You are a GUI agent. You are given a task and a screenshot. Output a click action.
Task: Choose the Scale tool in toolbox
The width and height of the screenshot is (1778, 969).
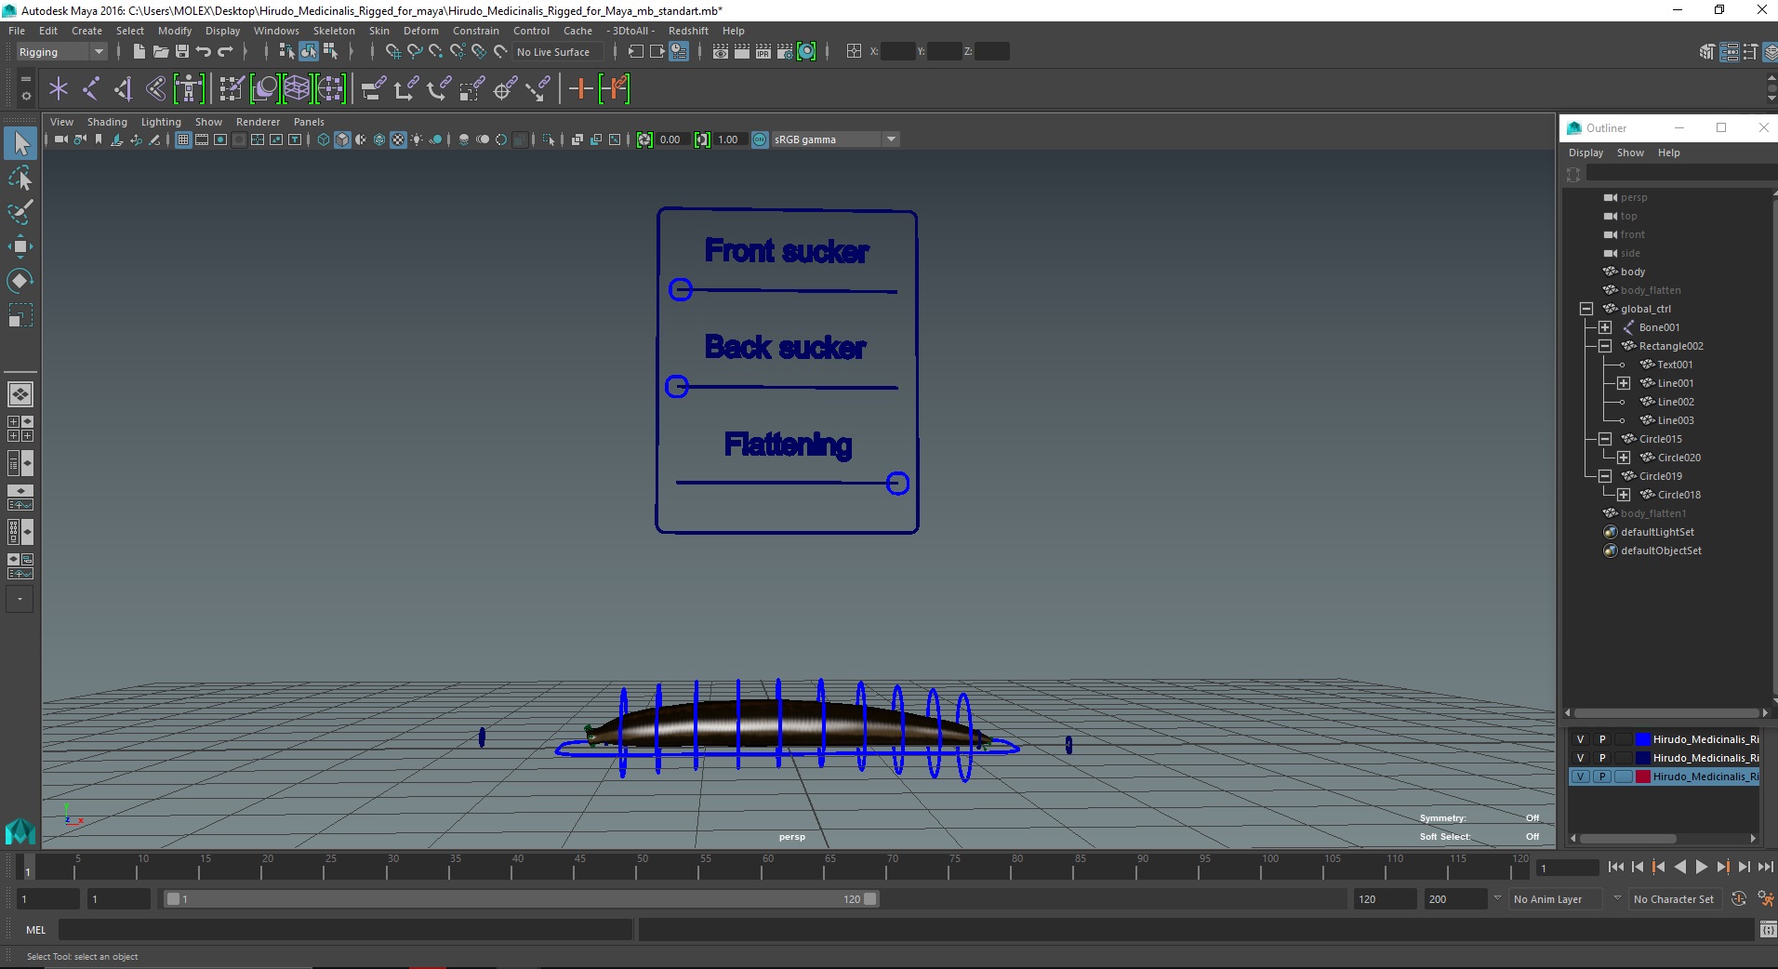20,315
